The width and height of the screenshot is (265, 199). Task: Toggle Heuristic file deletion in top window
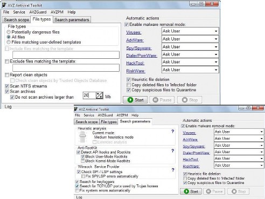click(x=129, y=79)
